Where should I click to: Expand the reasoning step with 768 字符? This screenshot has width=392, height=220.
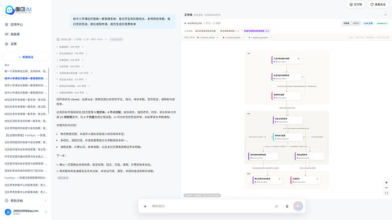point(72,53)
